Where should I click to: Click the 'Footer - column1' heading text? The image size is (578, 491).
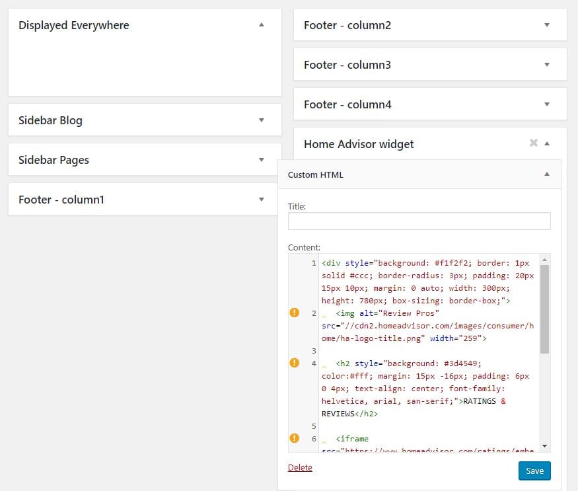pyautogui.click(x=61, y=200)
